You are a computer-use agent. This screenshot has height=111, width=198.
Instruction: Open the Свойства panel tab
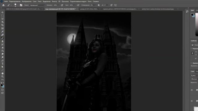coord(194,41)
